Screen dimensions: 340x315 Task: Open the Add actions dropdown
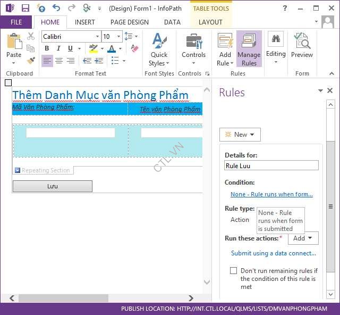(303, 238)
